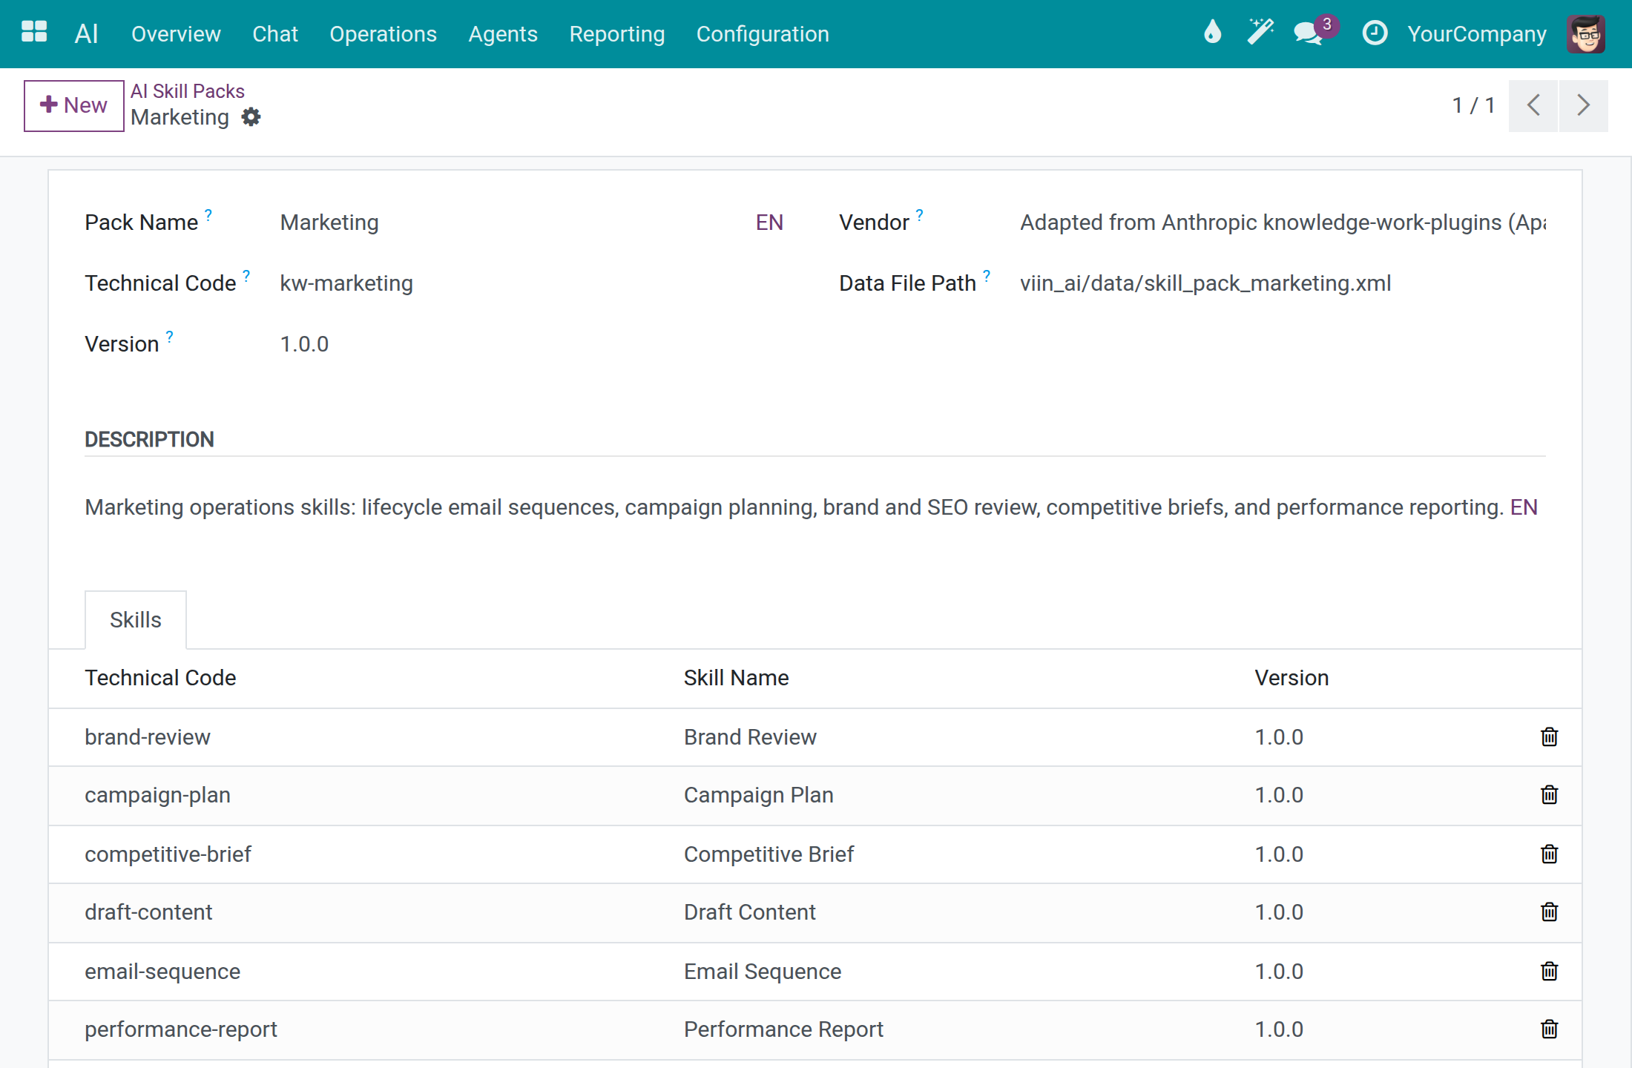This screenshot has width=1632, height=1068.
Task: Create a new skill pack with New
Action: click(73, 105)
